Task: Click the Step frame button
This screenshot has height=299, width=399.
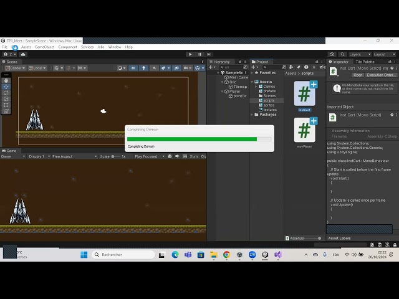Action: point(209,54)
